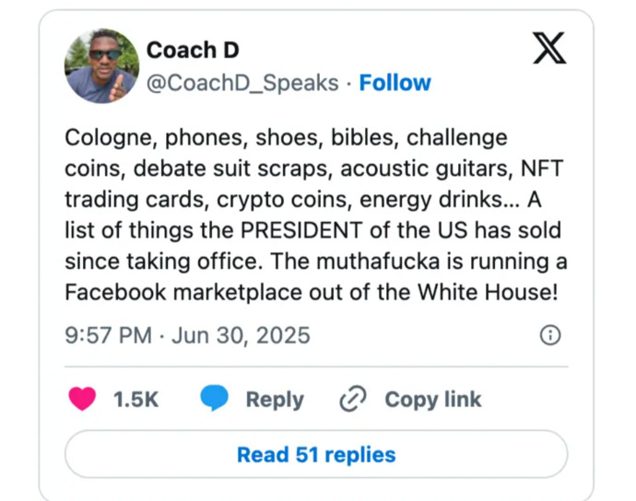The image size is (636, 501).
Task: Click the phrase Facebook marketplace in the tweet
Action: pyautogui.click(x=183, y=292)
